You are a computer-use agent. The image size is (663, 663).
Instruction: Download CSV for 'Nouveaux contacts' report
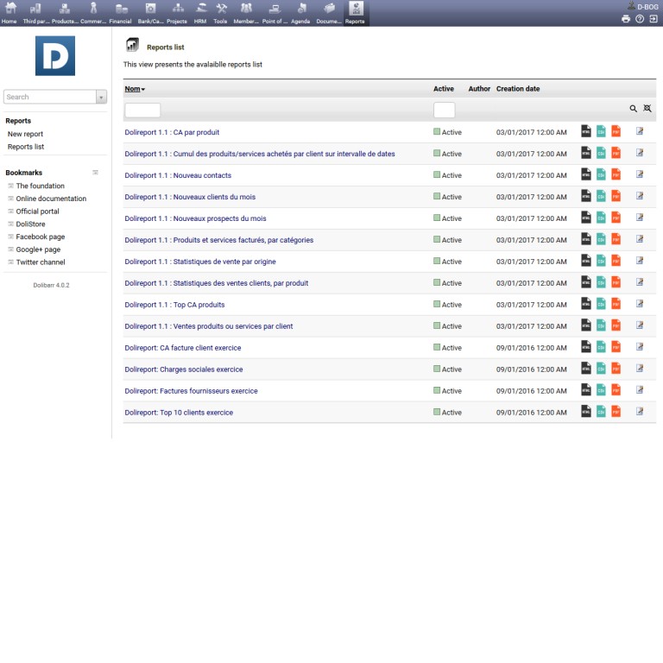click(x=601, y=174)
